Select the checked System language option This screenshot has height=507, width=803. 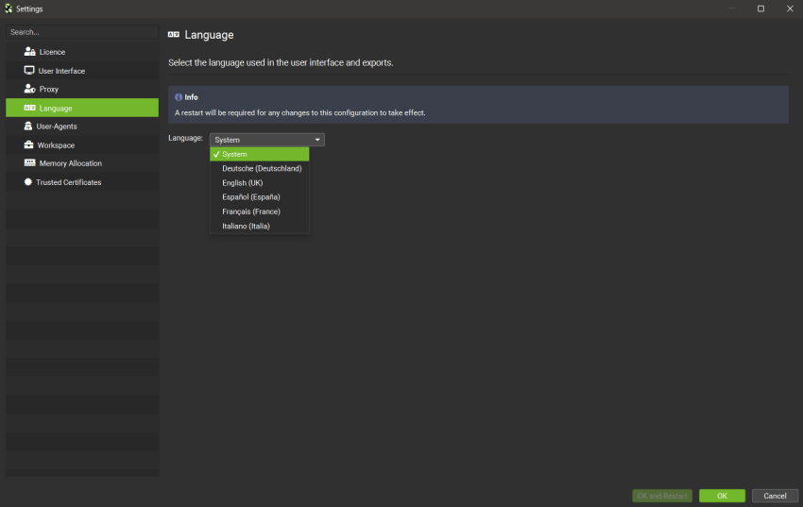[x=259, y=154]
